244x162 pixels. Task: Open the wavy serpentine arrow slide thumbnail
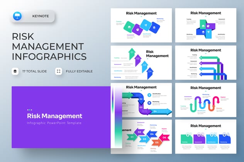206,100
